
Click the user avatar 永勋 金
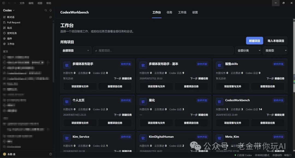click(5, 154)
